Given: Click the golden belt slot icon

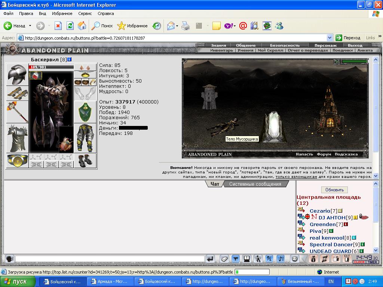Looking at the screenshot, I should (17, 160).
